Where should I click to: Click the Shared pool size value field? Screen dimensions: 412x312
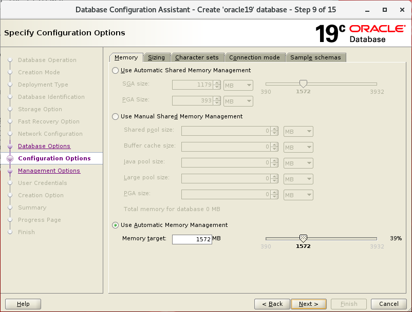coord(226,131)
